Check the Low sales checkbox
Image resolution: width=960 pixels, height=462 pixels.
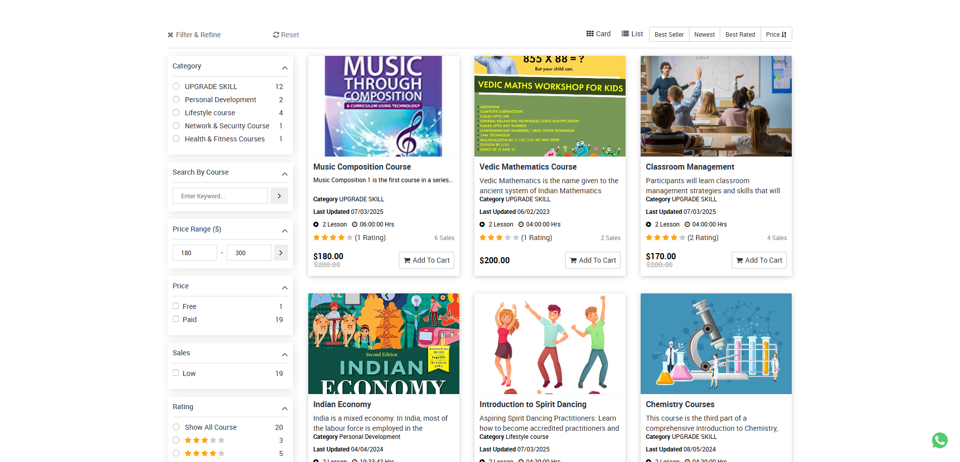point(176,373)
